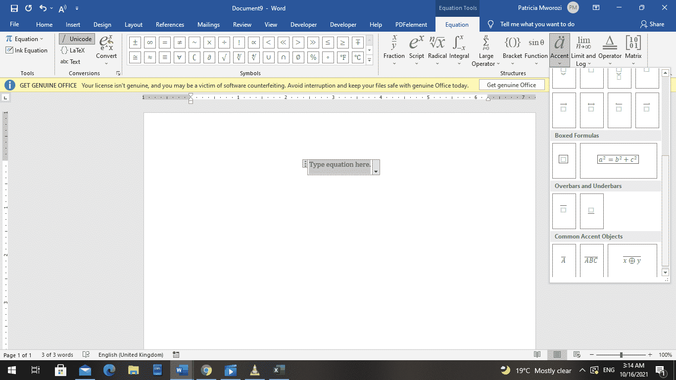
Task: Insert the minus-plus symbol
Action: tap(357, 43)
